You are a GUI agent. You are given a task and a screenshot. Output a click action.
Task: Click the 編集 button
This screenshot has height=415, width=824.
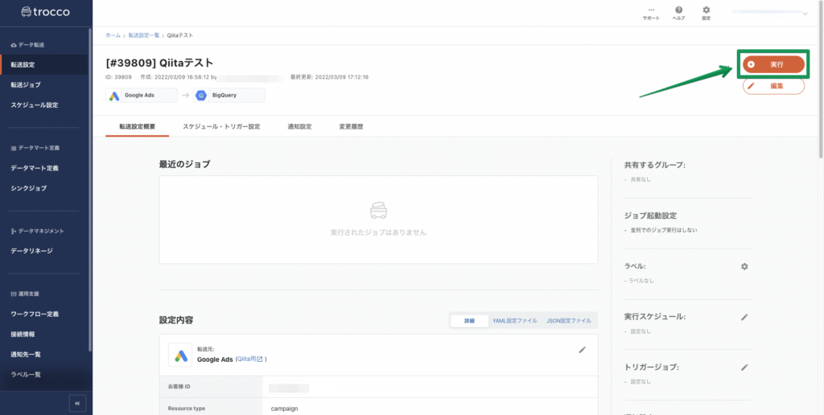coord(773,86)
